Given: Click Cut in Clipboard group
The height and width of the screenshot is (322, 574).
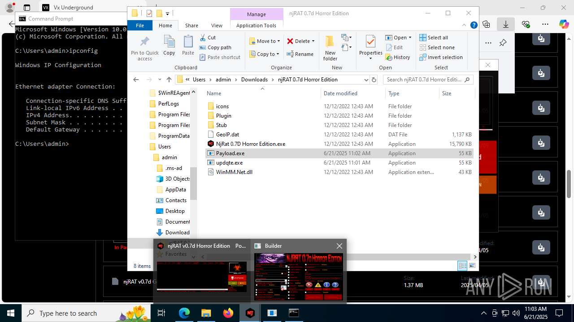Looking at the screenshot, I should tap(208, 38).
